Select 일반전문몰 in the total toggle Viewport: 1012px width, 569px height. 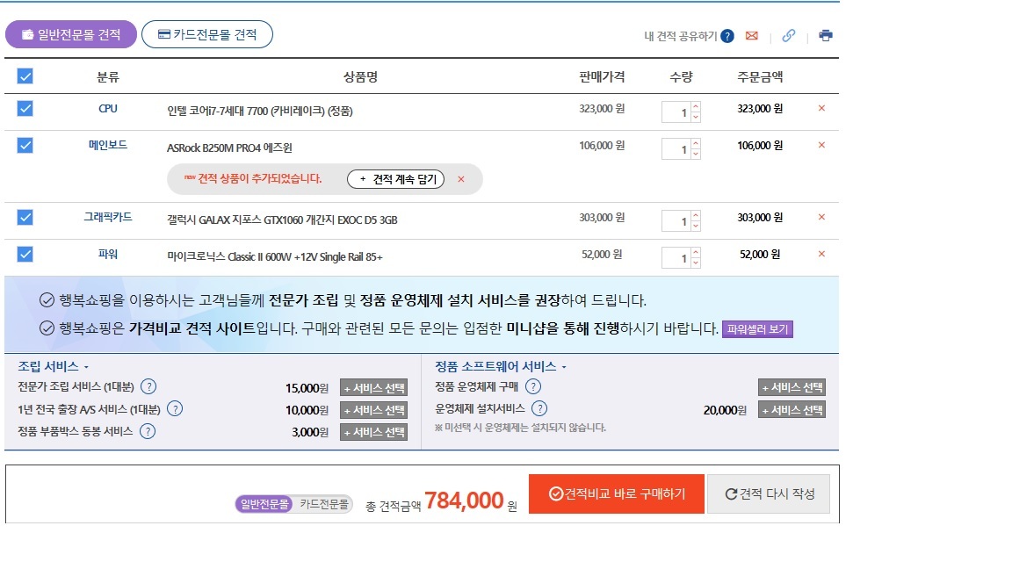[264, 504]
